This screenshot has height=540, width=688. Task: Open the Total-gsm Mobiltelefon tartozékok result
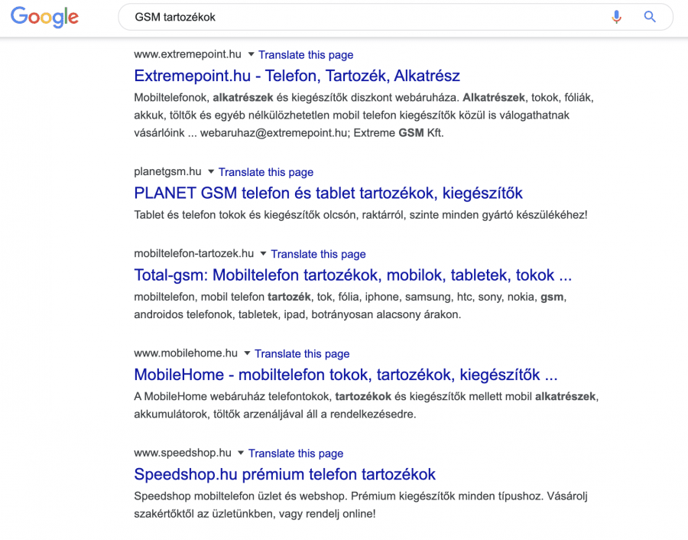click(x=352, y=275)
